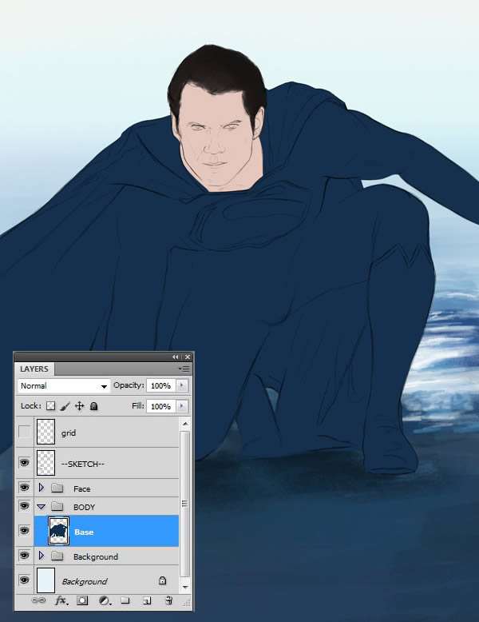Create new fill or adjustment layer

pyautogui.click(x=104, y=600)
